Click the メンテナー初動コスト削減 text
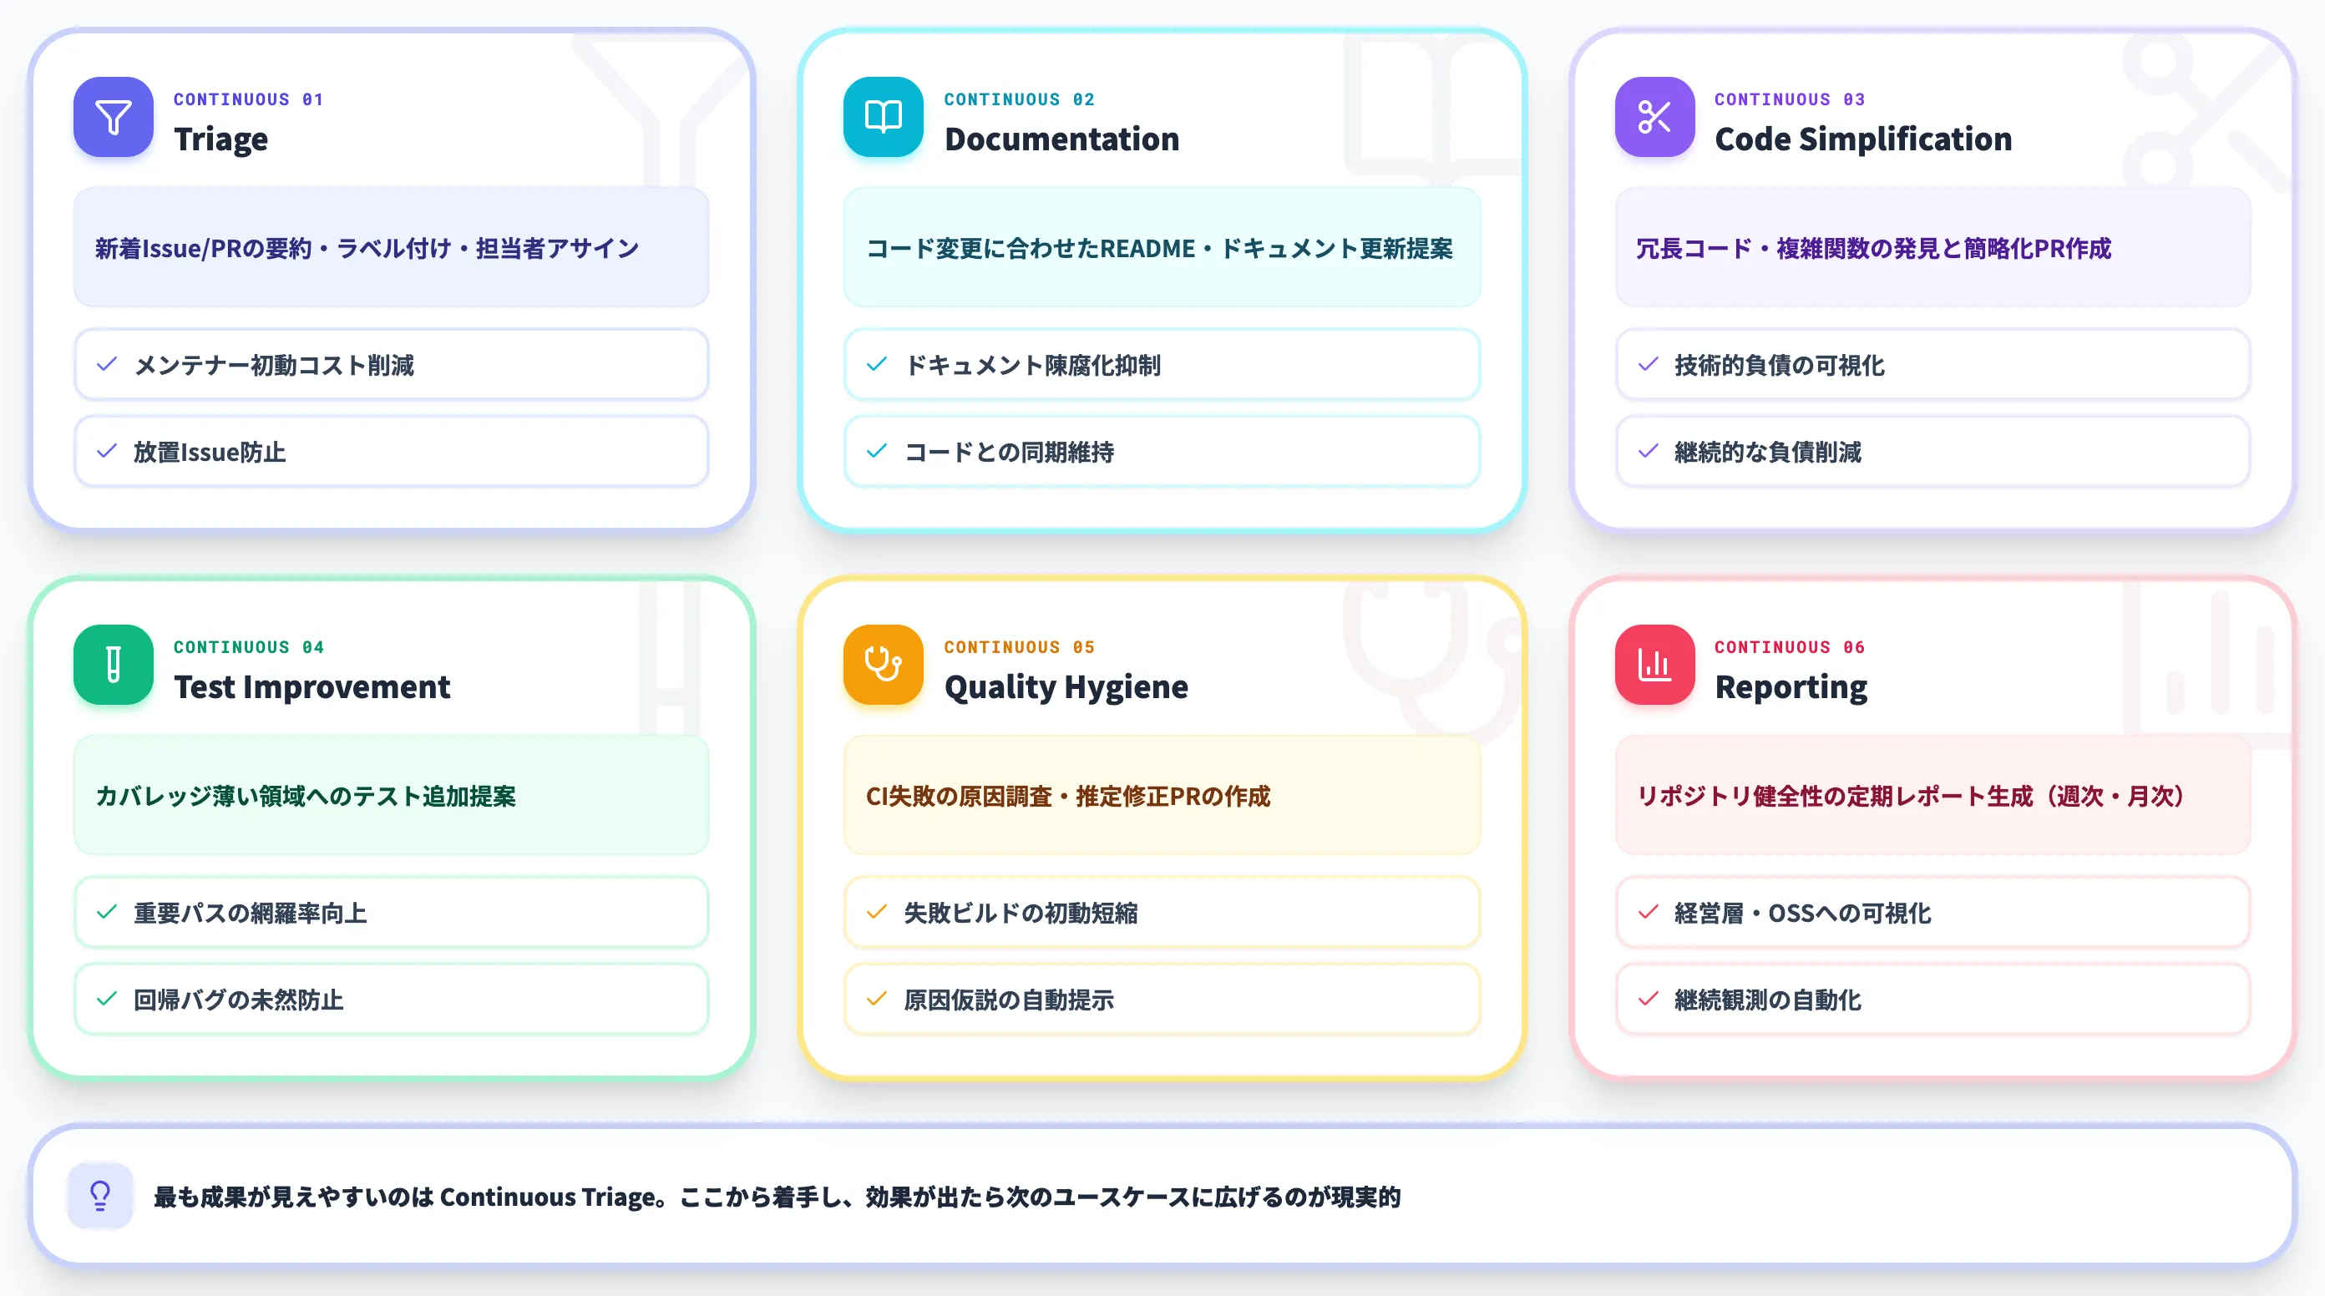This screenshot has height=1296, width=2325. tap(273, 365)
